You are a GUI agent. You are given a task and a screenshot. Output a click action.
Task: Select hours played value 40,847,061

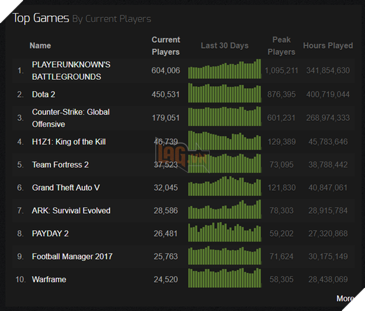328,188
